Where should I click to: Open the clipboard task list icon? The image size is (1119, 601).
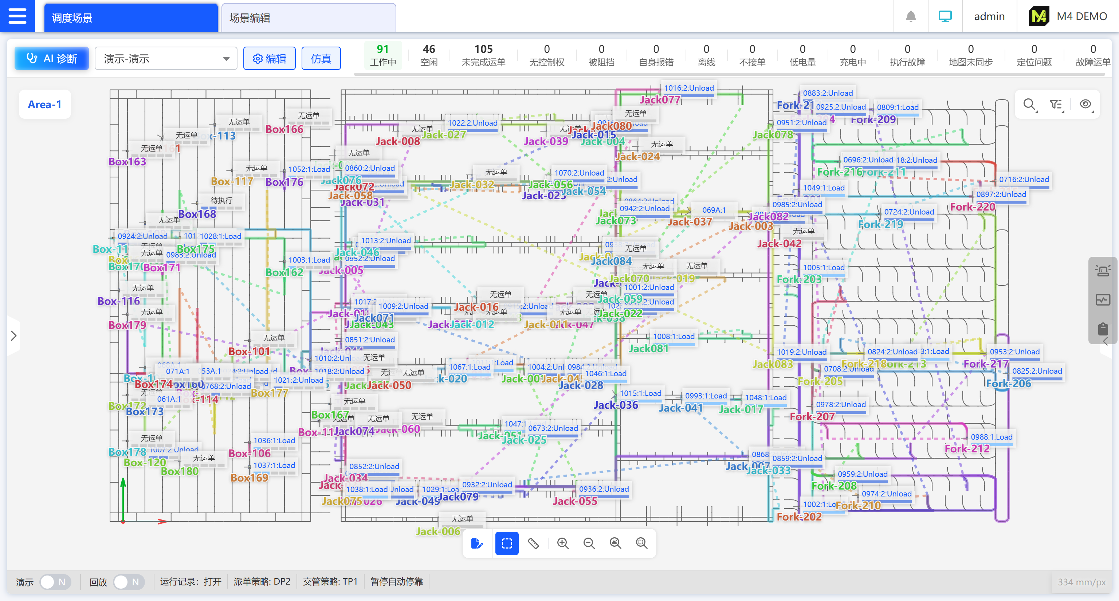[1103, 329]
